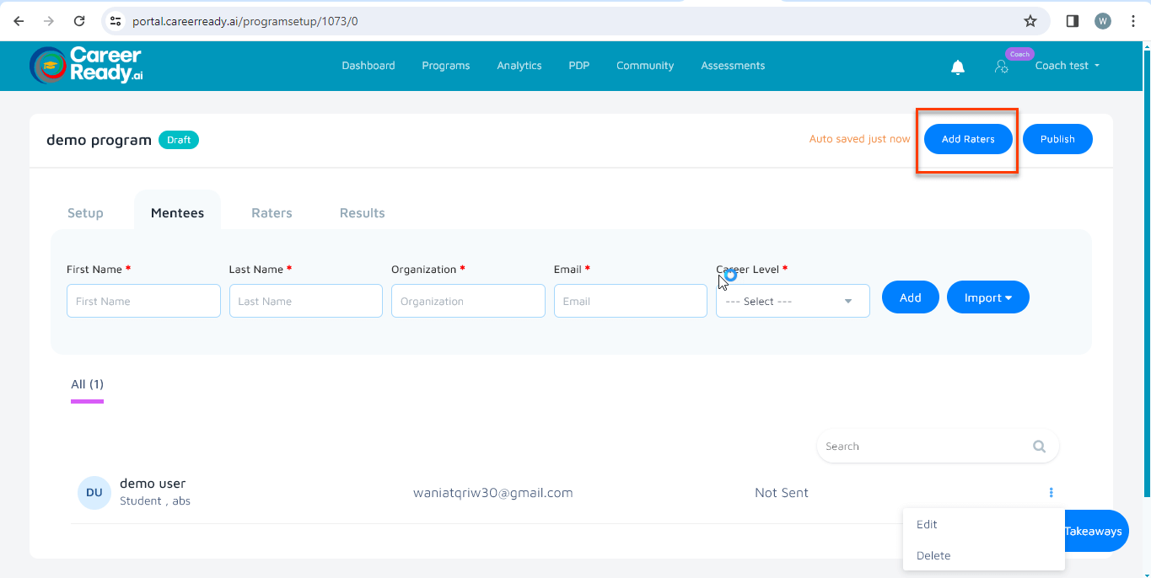Open the browser side panel icon

tap(1072, 21)
